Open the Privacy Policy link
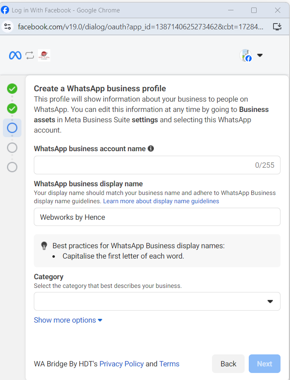 [122, 364]
